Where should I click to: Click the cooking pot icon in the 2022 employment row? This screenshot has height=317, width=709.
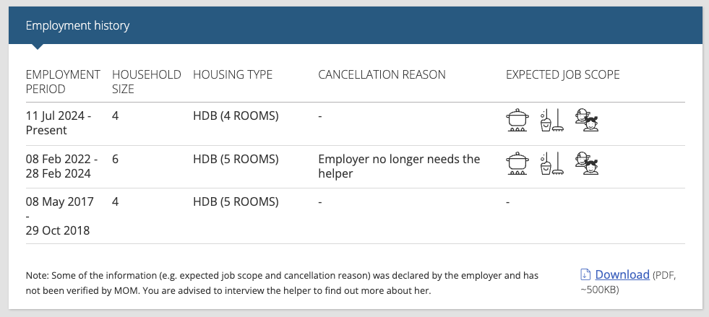coord(517,163)
